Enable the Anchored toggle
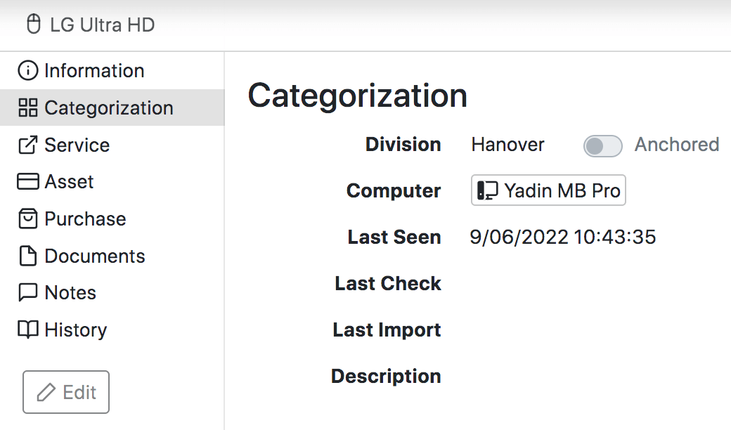Viewport: 731px width, 430px height. coord(602,145)
